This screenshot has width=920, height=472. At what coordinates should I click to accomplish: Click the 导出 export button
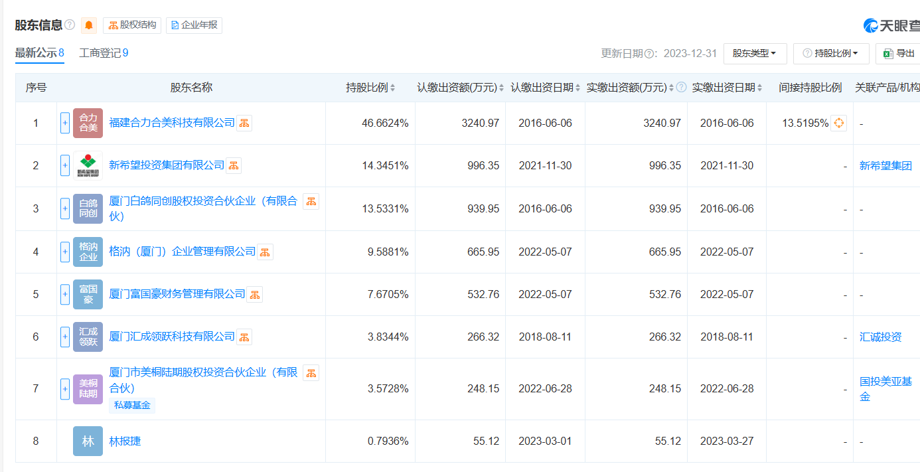coord(899,53)
